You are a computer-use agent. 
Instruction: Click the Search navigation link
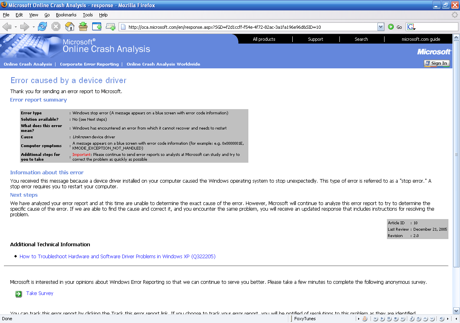point(361,39)
